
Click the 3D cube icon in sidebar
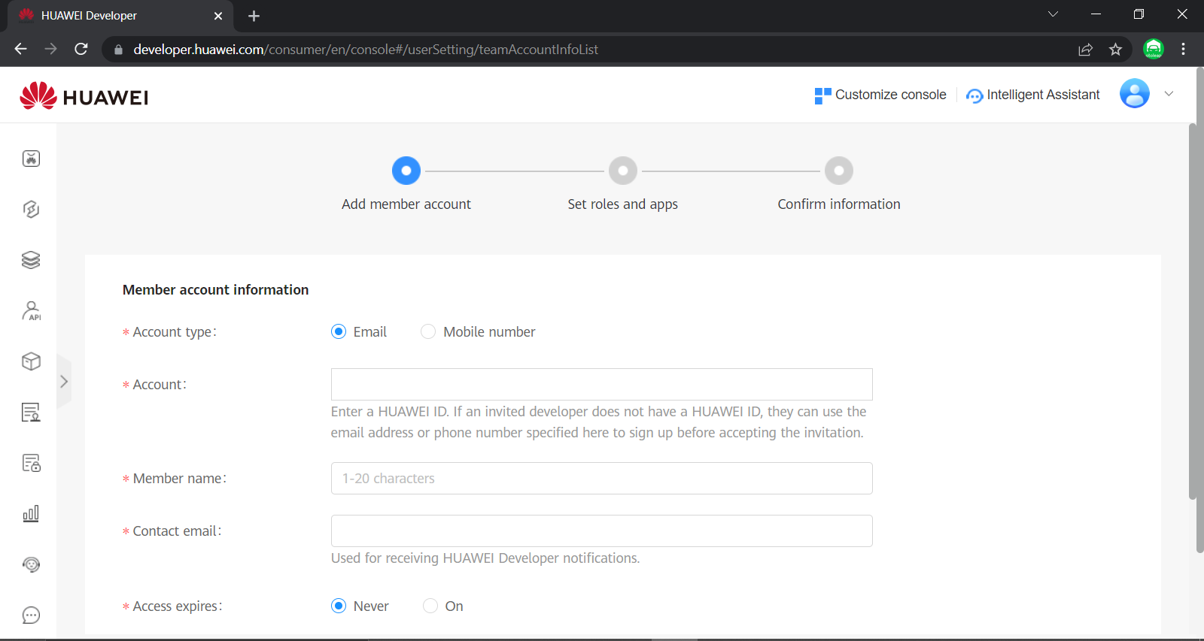[x=31, y=361]
